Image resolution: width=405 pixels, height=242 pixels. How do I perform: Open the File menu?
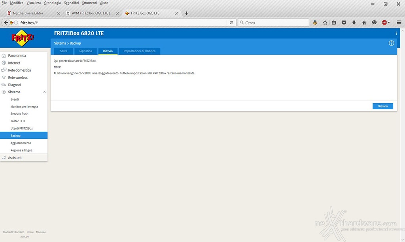pos(4,3)
